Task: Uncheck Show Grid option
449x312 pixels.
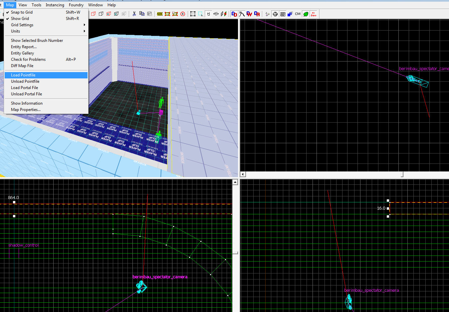Action: pyautogui.click(x=20, y=19)
